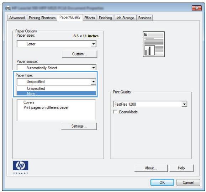Enable the EconoMode checkbox
Image resolution: width=206 pixels, height=192 pixels.
115,112
